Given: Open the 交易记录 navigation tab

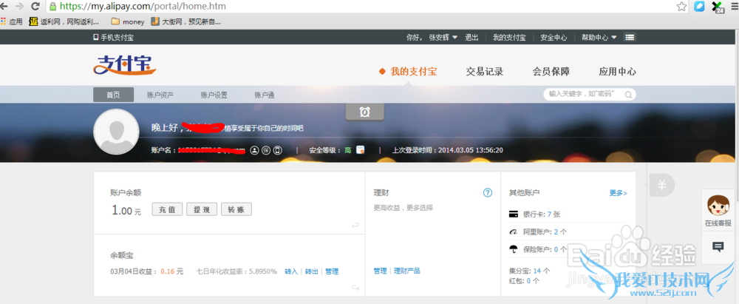Looking at the screenshot, I should pos(485,71).
